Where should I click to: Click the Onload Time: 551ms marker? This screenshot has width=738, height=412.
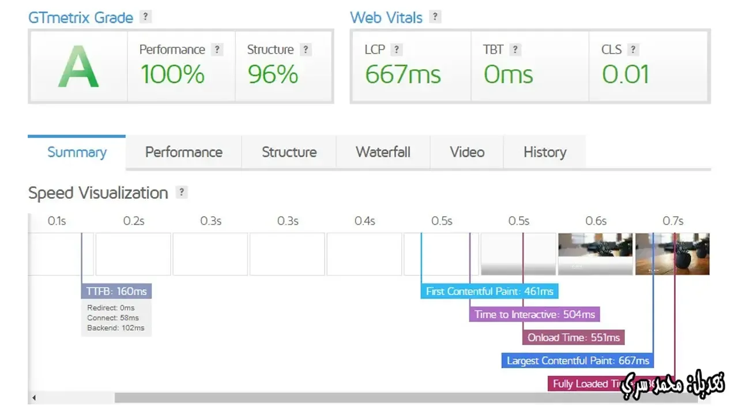[574, 338]
